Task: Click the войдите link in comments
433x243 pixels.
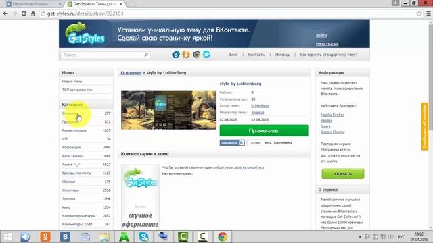Action: pos(219,167)
